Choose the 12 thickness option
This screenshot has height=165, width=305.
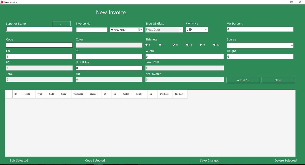click(187, 45)
